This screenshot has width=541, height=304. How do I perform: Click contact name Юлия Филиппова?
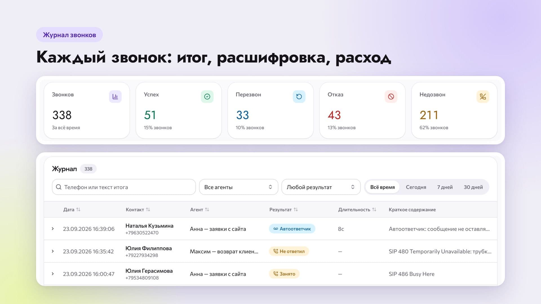pos(148,248)
